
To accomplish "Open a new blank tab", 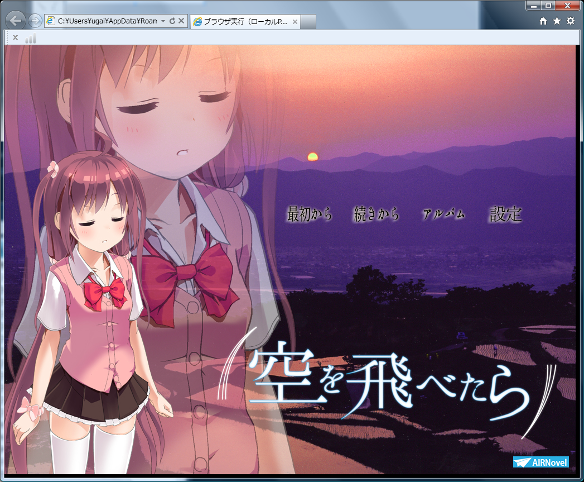I will click(308, 22).
